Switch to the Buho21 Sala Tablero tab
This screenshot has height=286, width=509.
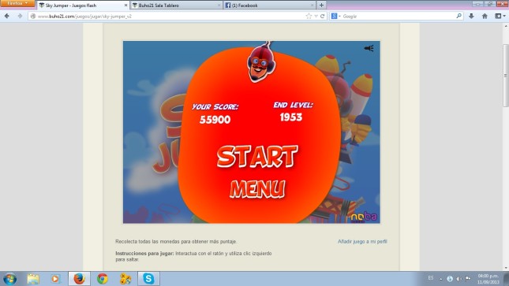(x=176, y=6)
